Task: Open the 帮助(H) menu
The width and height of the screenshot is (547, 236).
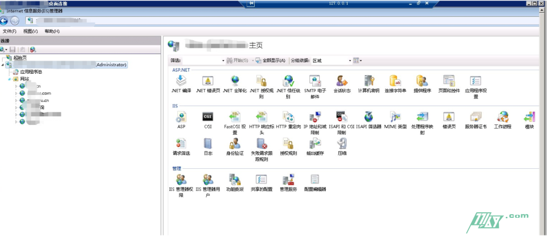Action: 52,31
